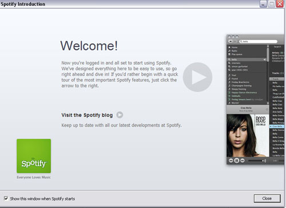Click the back arrow in preview toolbar
This screenshot has height=208, width=286.
pos(231,41)
